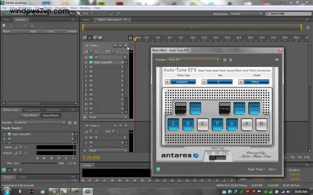Click the 0:00.000 time display

point(92,158)
